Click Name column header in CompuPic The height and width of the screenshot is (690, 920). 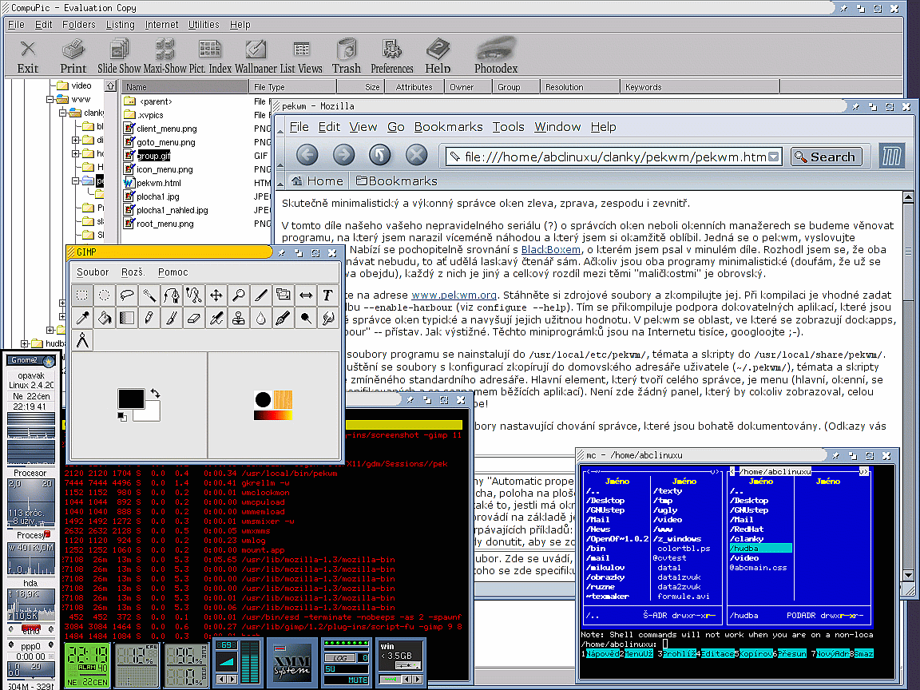click(x=184, y=87)
